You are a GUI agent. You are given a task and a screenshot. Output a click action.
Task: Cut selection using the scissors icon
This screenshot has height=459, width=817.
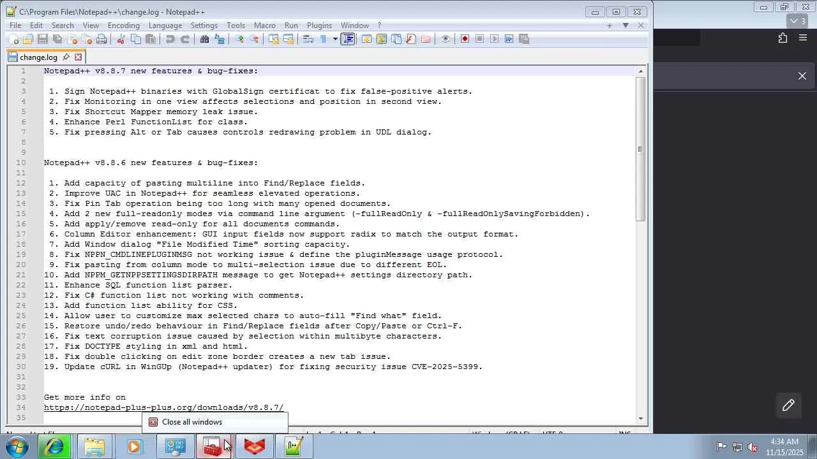(121, 39)
